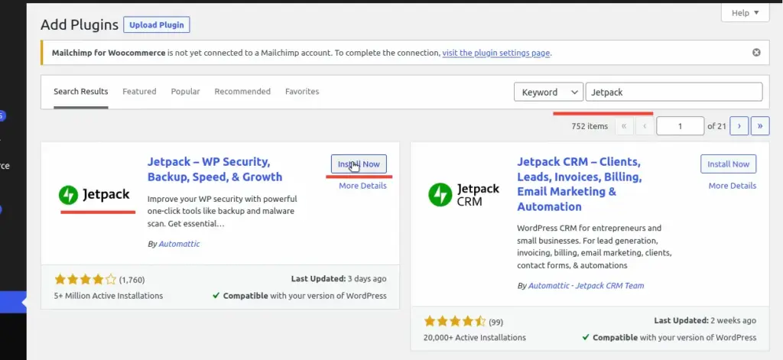Click the Upload Plugin button
The height and width of the screenshot is (360, 783).
156,24
